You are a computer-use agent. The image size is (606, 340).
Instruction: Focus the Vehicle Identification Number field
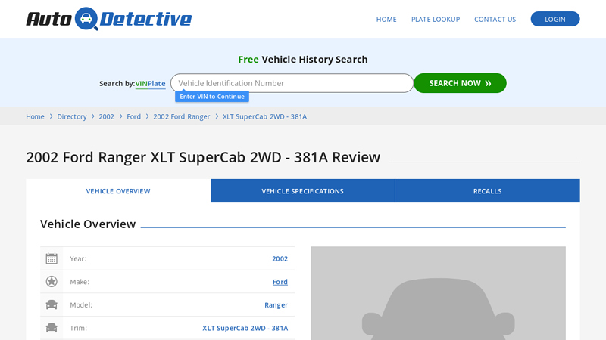click(292, 83)
